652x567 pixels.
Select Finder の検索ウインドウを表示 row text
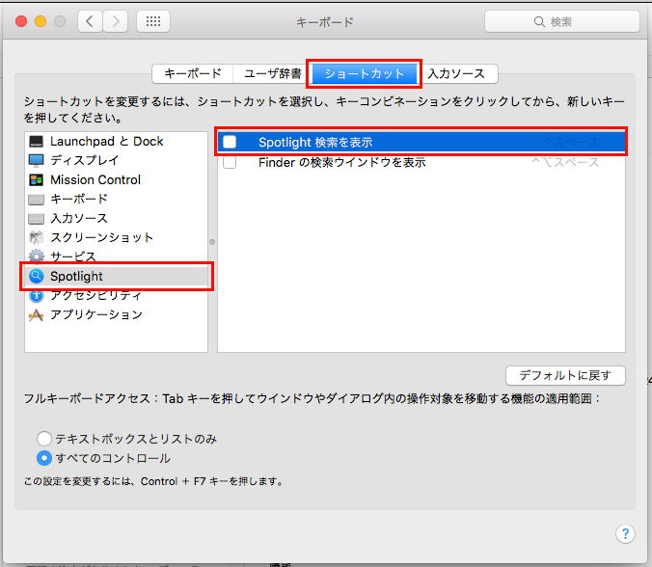(341, 162)
